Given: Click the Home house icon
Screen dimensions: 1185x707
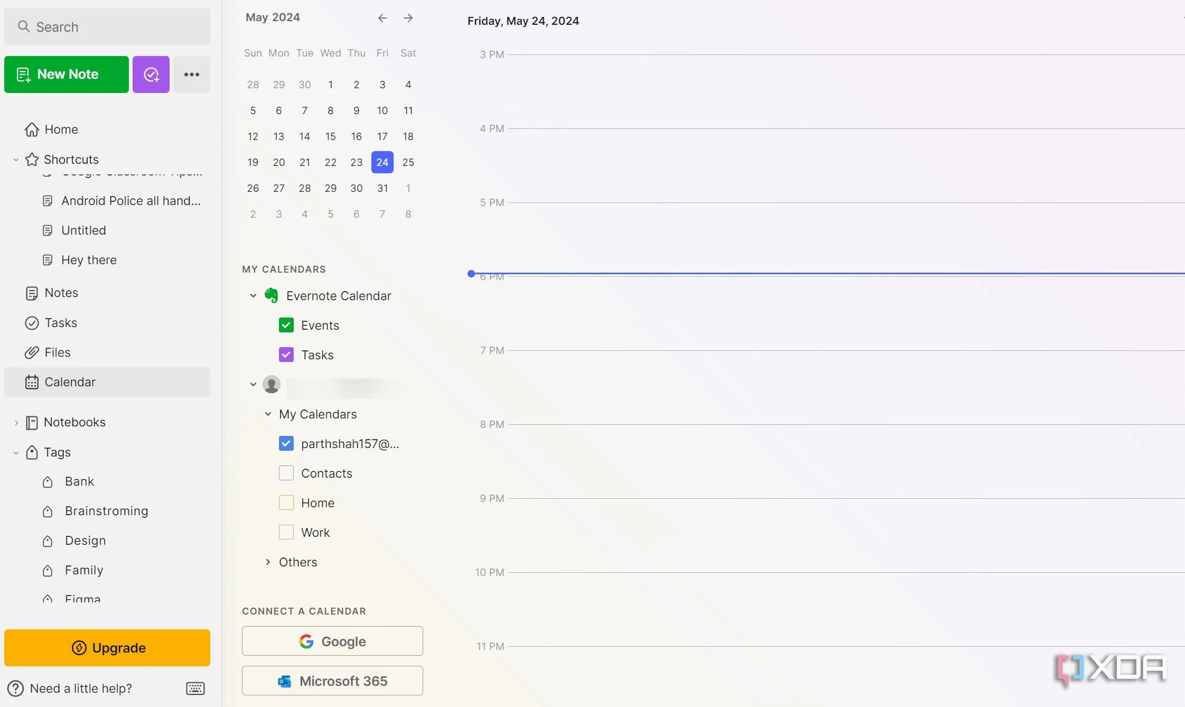Looking at the screenshot, I should point(32,129).
